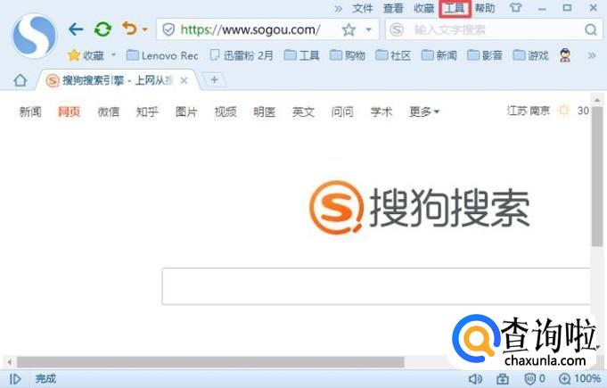Go to home page icon

pos(21,80)
